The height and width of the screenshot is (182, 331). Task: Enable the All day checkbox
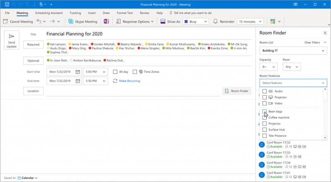[x=115, y=72]
